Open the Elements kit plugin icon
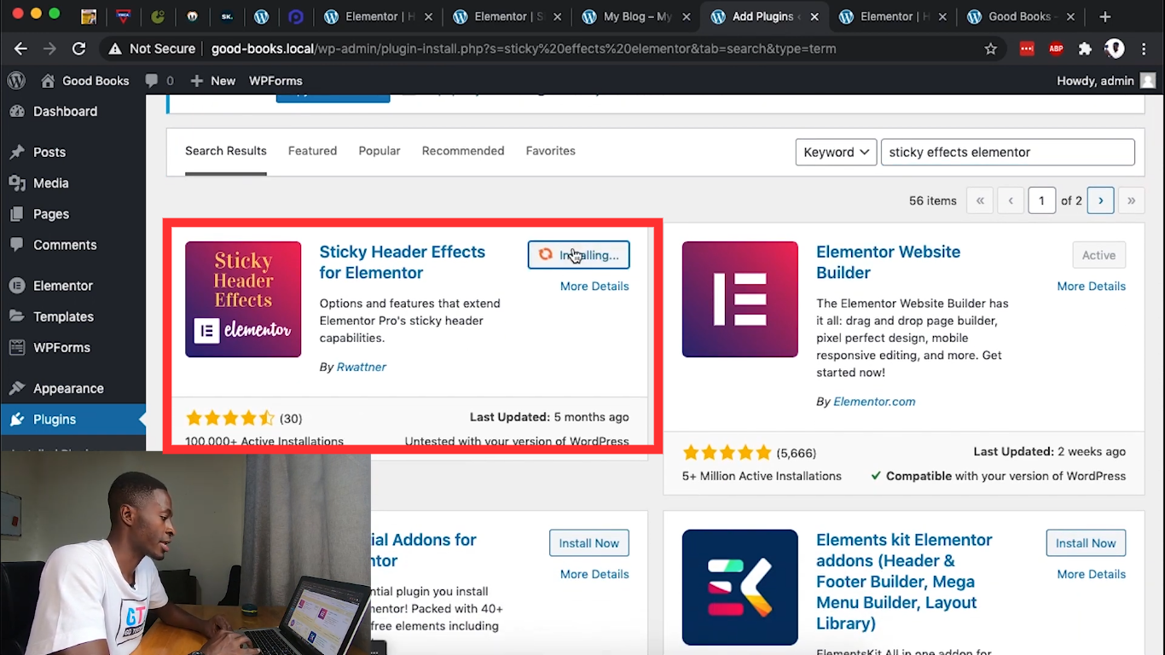 [x=740, y=588]
